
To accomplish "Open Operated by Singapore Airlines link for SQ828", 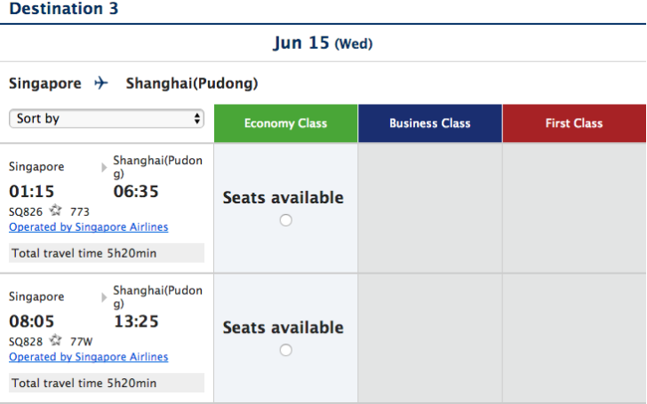I will (x=89, y=357).
